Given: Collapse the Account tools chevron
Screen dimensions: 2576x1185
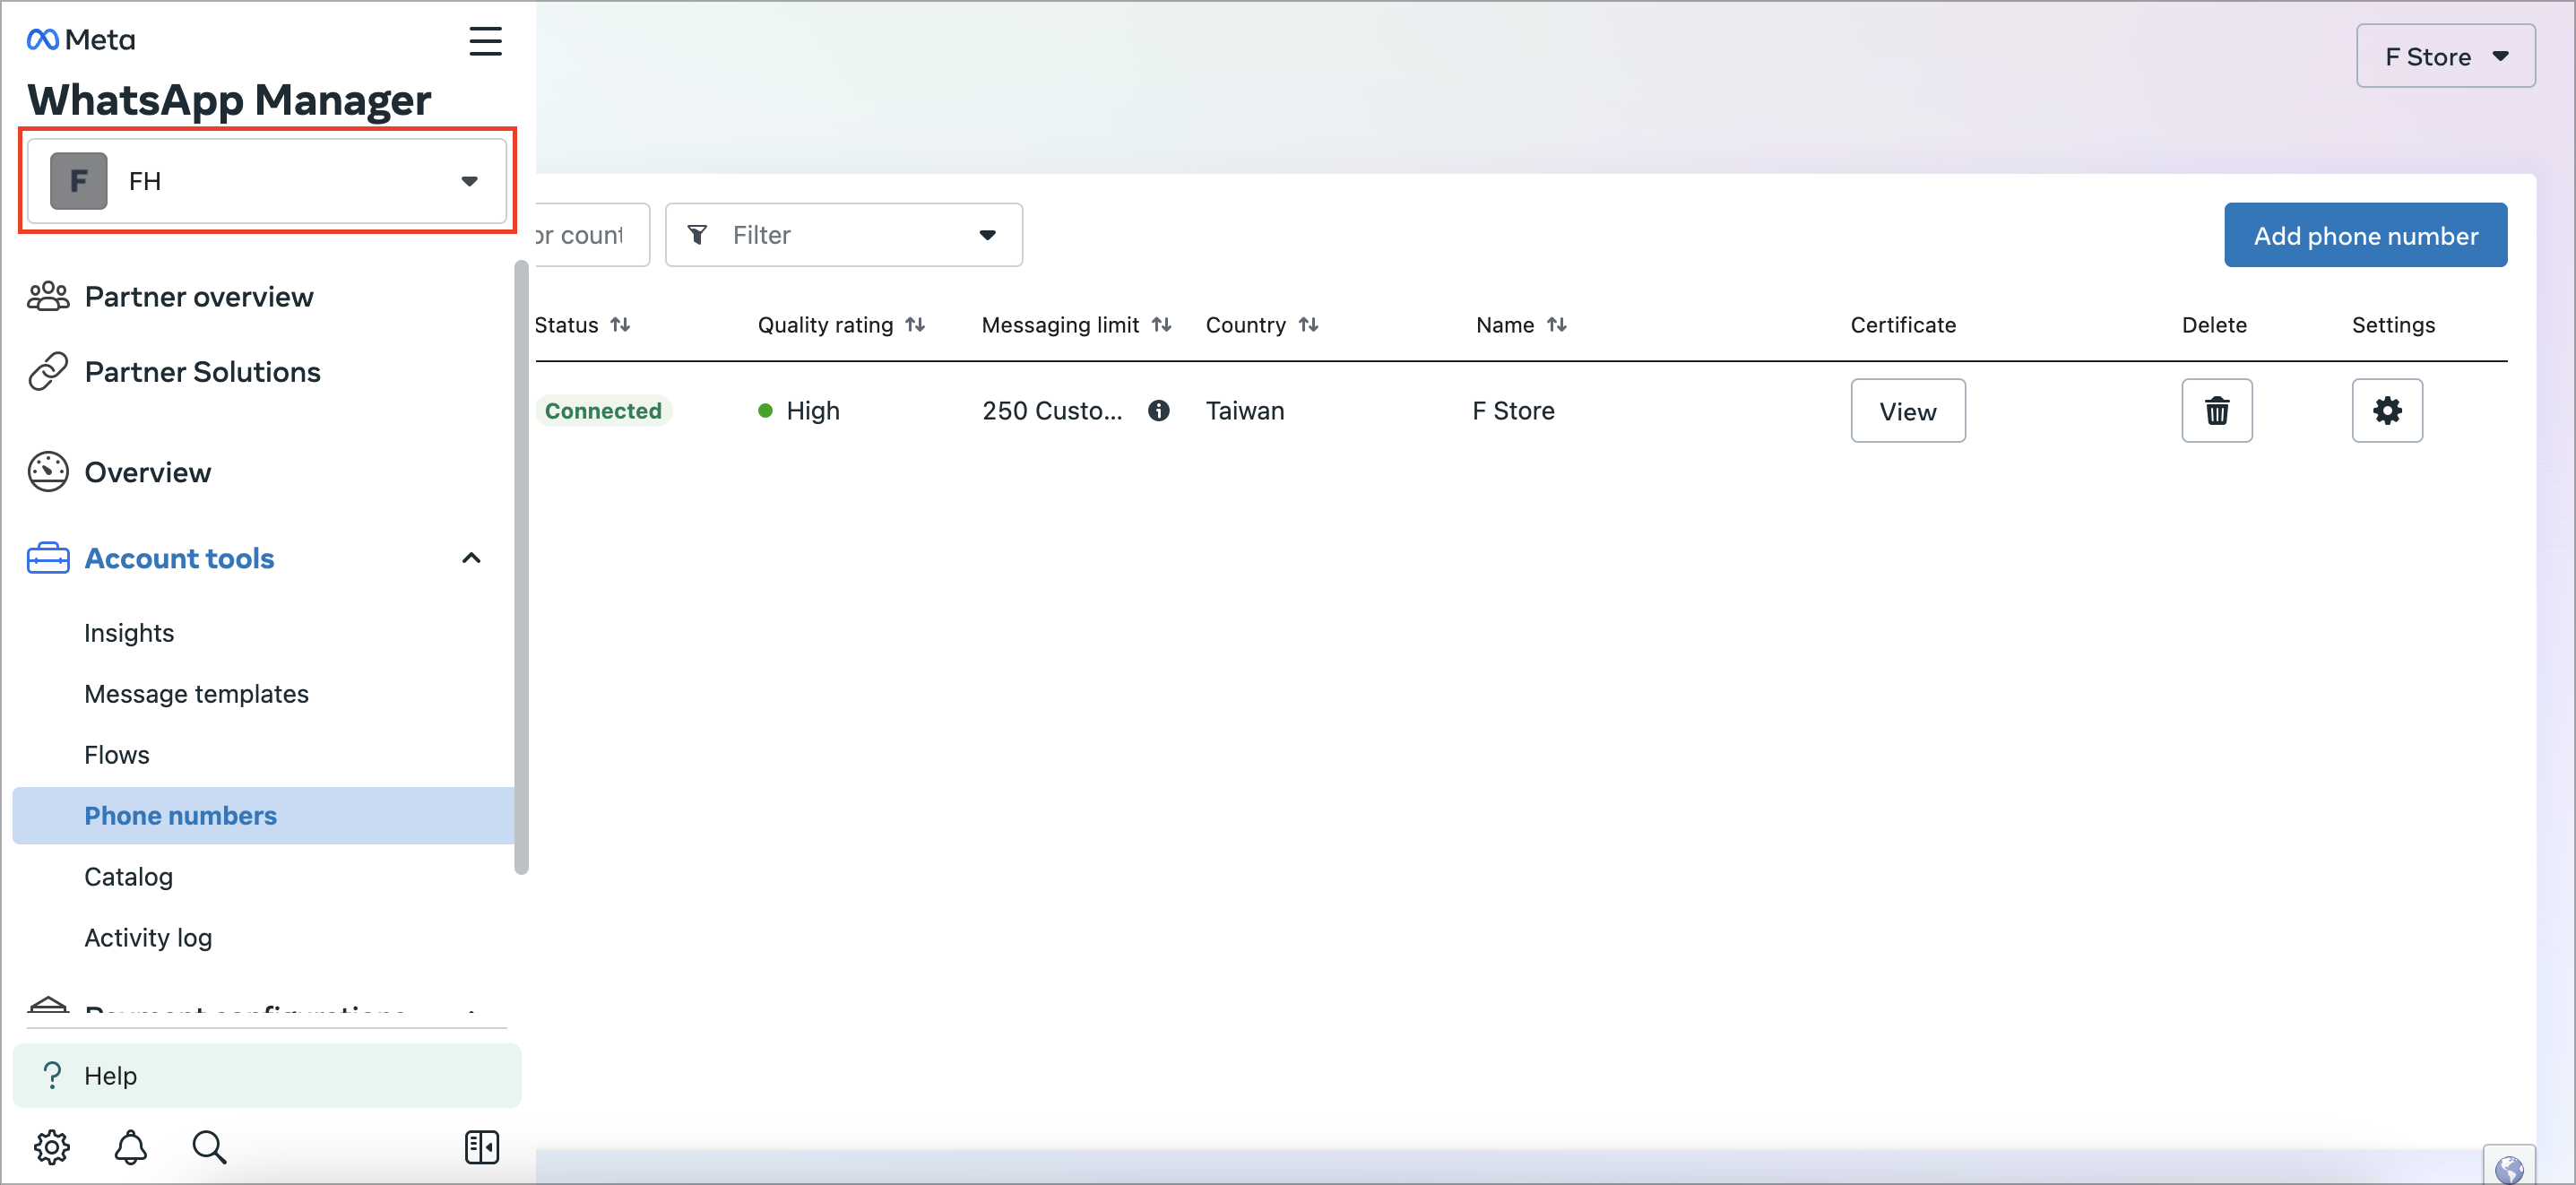Looking at the screenshot, I should pos(471,557).
